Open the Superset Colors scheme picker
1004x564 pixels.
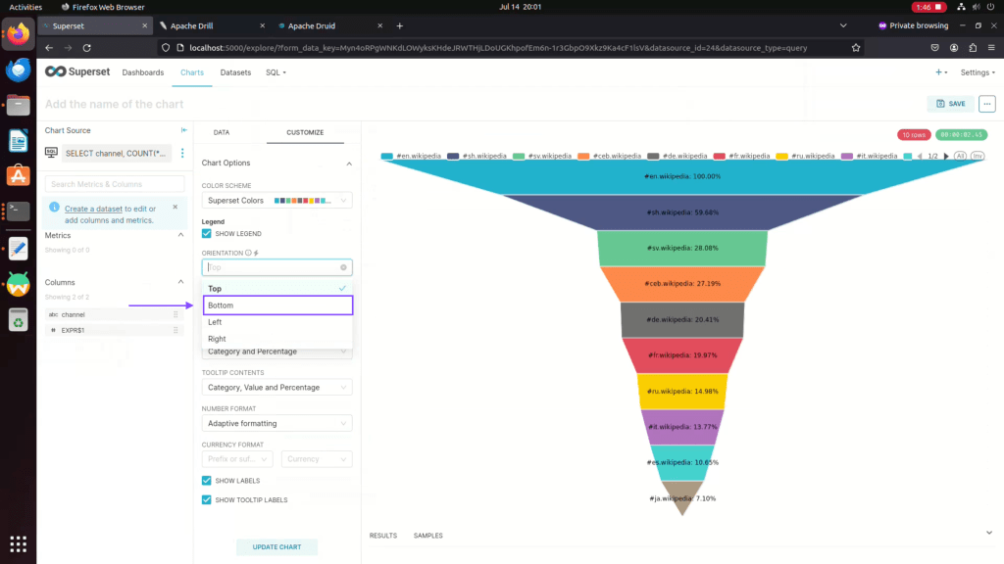[x=276, y=201]
